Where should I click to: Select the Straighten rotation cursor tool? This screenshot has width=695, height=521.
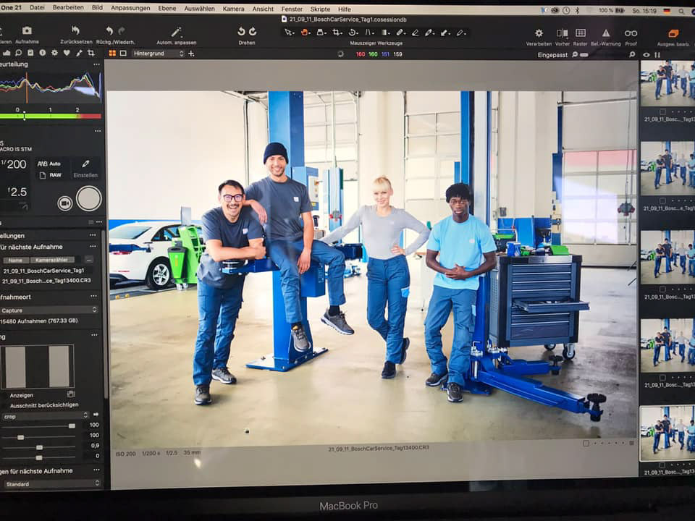[353, 33]
